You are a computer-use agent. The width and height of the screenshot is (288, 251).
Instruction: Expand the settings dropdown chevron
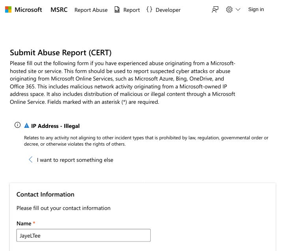(x=238, y=9)
